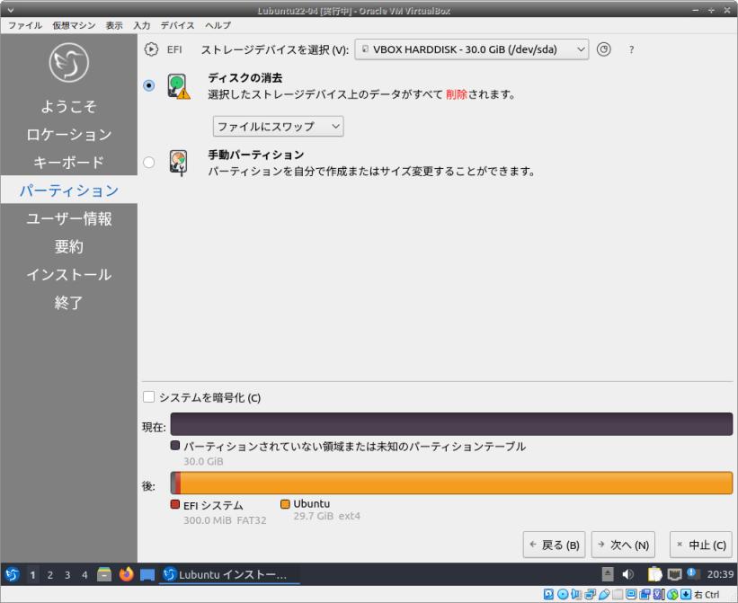Click VirtualBox recording status icon
This screenshot has width=738, height=603.
645,594
